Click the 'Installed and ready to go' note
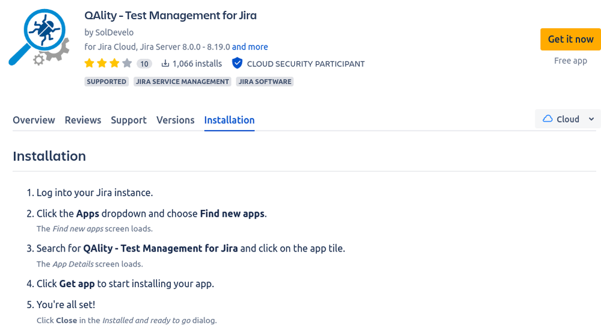 pos(127,320)
